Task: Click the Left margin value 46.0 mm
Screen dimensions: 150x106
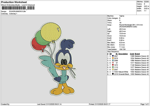Action: (122, 29)
